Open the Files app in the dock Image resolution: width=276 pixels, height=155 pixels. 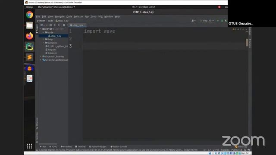pyautogui.click(x=29, y=25)
